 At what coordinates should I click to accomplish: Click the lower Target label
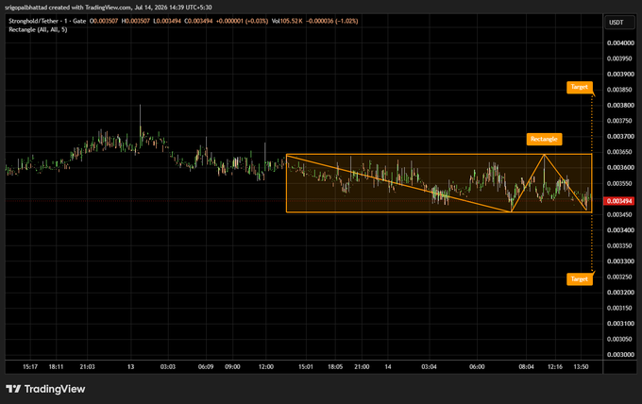(x=580, y=278)
